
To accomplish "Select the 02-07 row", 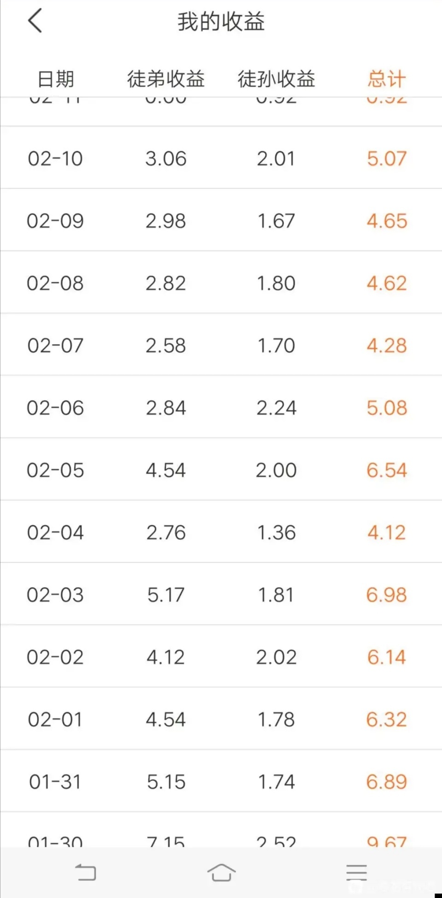I will pos(221,345).
